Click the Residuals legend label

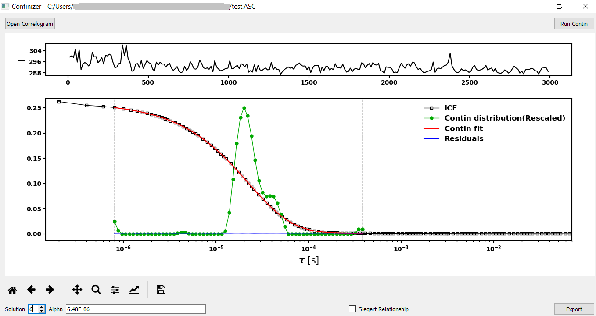tap(464, 138)
